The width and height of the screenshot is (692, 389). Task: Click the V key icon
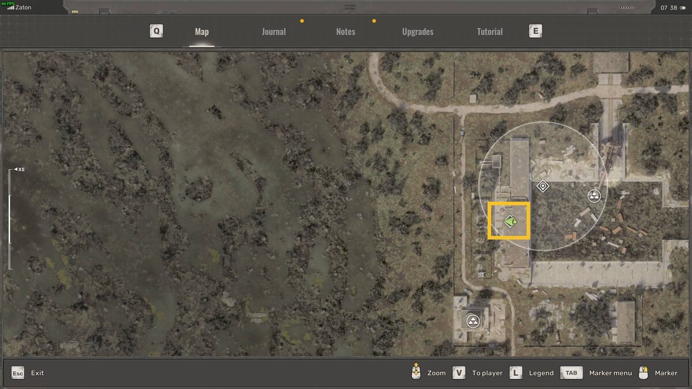point(459,373)
